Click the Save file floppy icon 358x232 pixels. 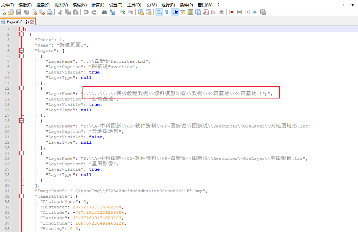point(19,12)
